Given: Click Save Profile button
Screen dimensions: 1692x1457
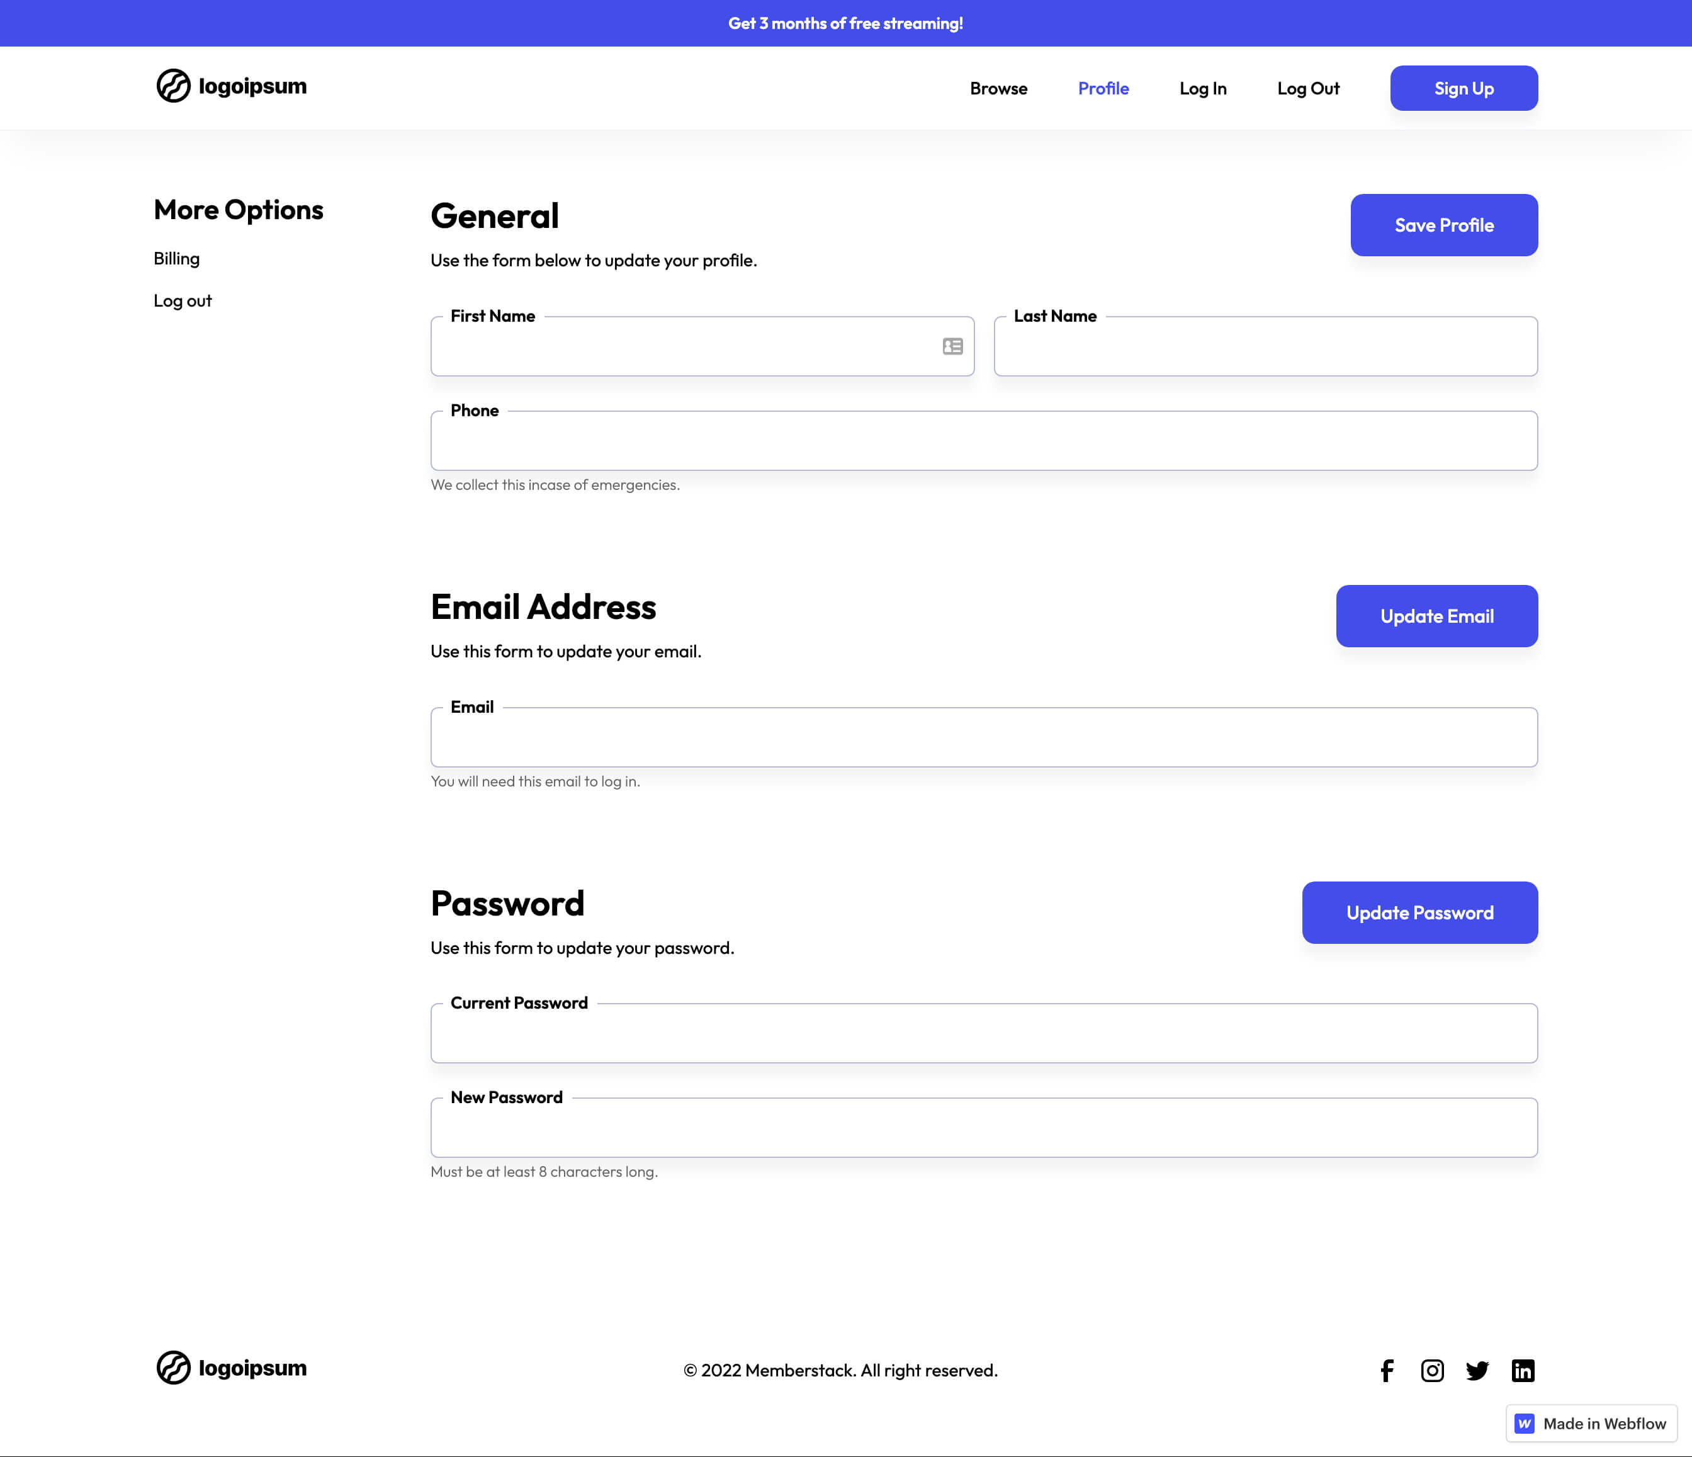Looking at the screenshot, I should (x=1443, y=225).
